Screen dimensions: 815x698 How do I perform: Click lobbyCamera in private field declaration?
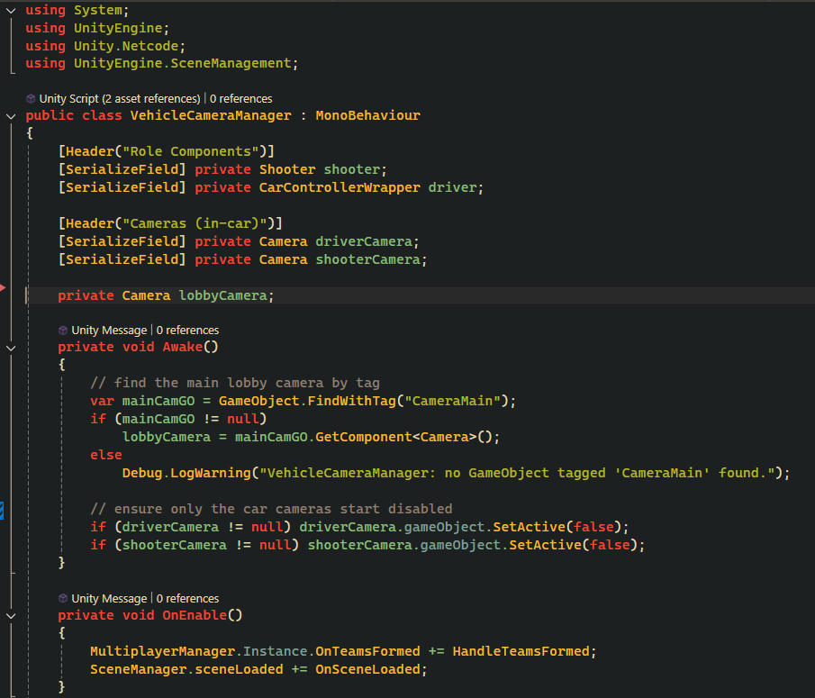[222, 295]
